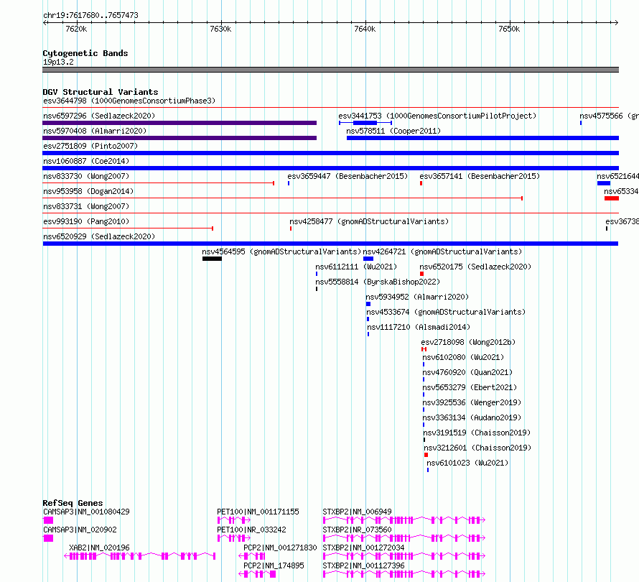The width and height of the screenshot is (639, 582).
Task: Click the gene model of PET100|NM_001171155
Action: (234, 520)
